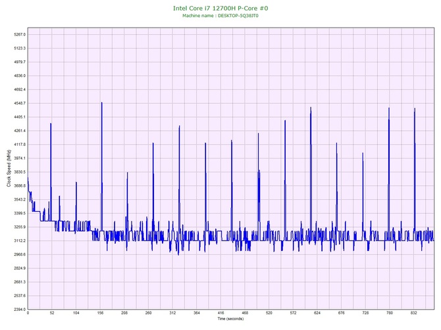
Task: Click the 3112.2 y-axis tick label
Action: (20, 241)
